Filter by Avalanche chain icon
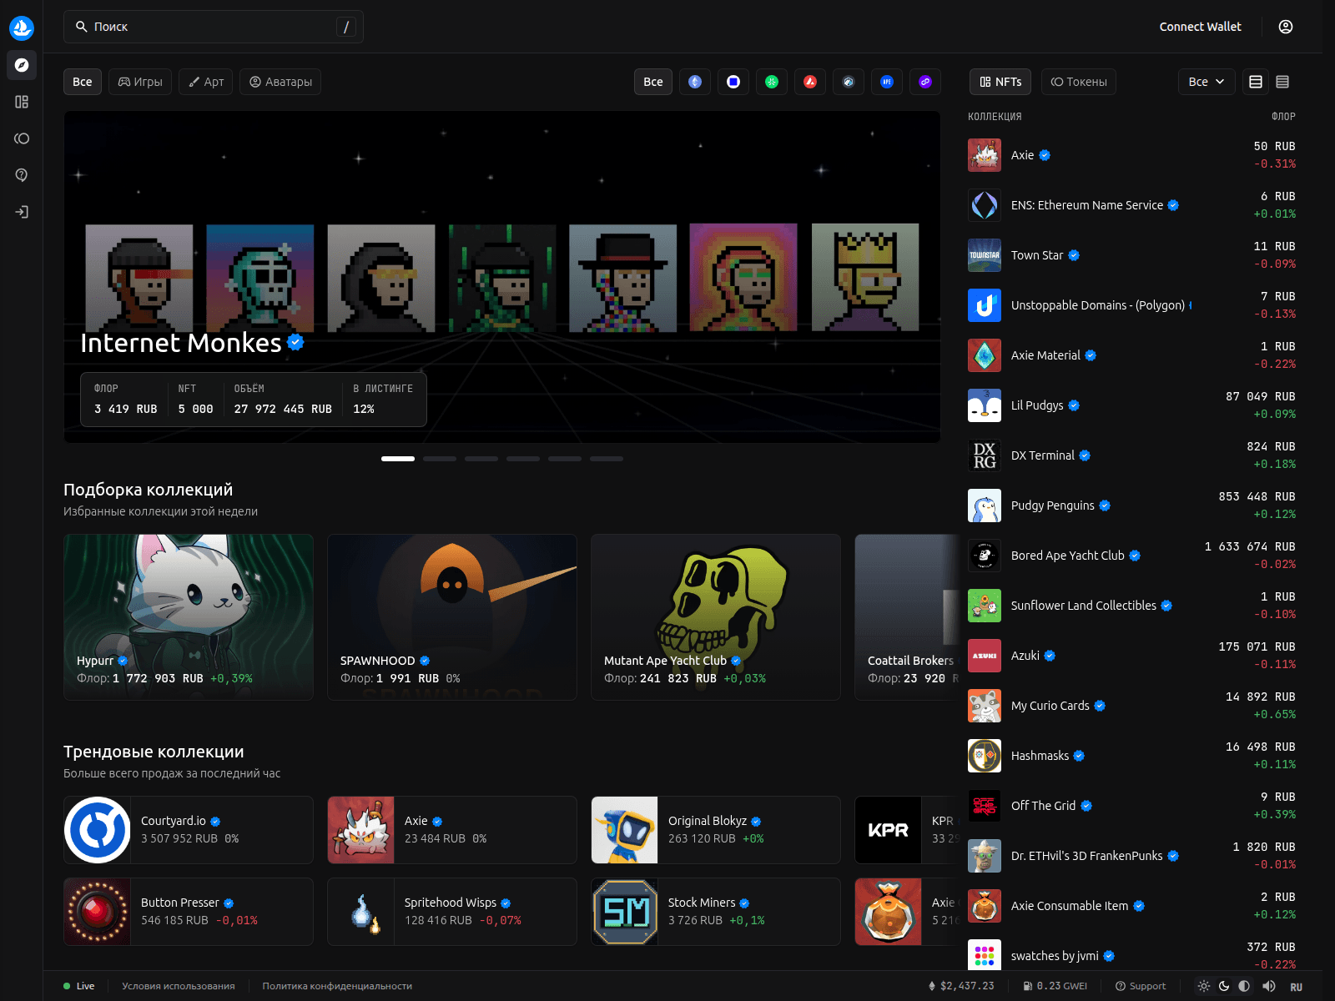The image size is (1335, 1001). pyautogui.click(x=810, y=82)
